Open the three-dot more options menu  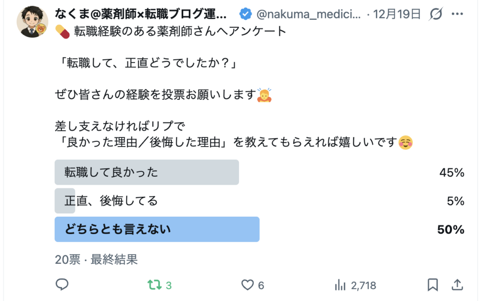[457, 14]
